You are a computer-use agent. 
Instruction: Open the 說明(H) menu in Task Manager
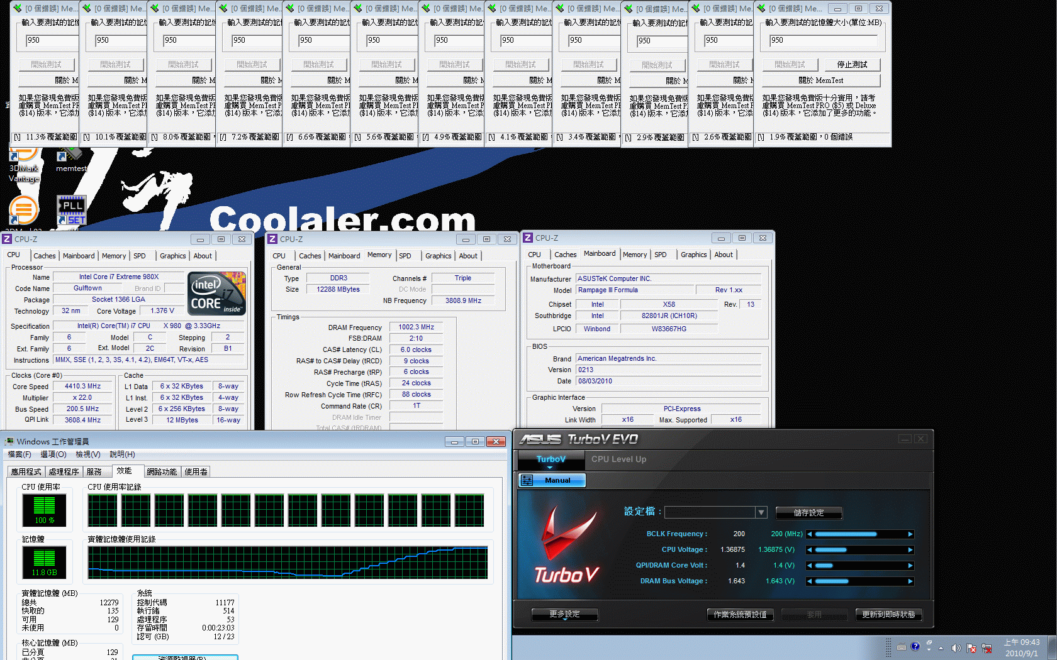coord(122,454)
